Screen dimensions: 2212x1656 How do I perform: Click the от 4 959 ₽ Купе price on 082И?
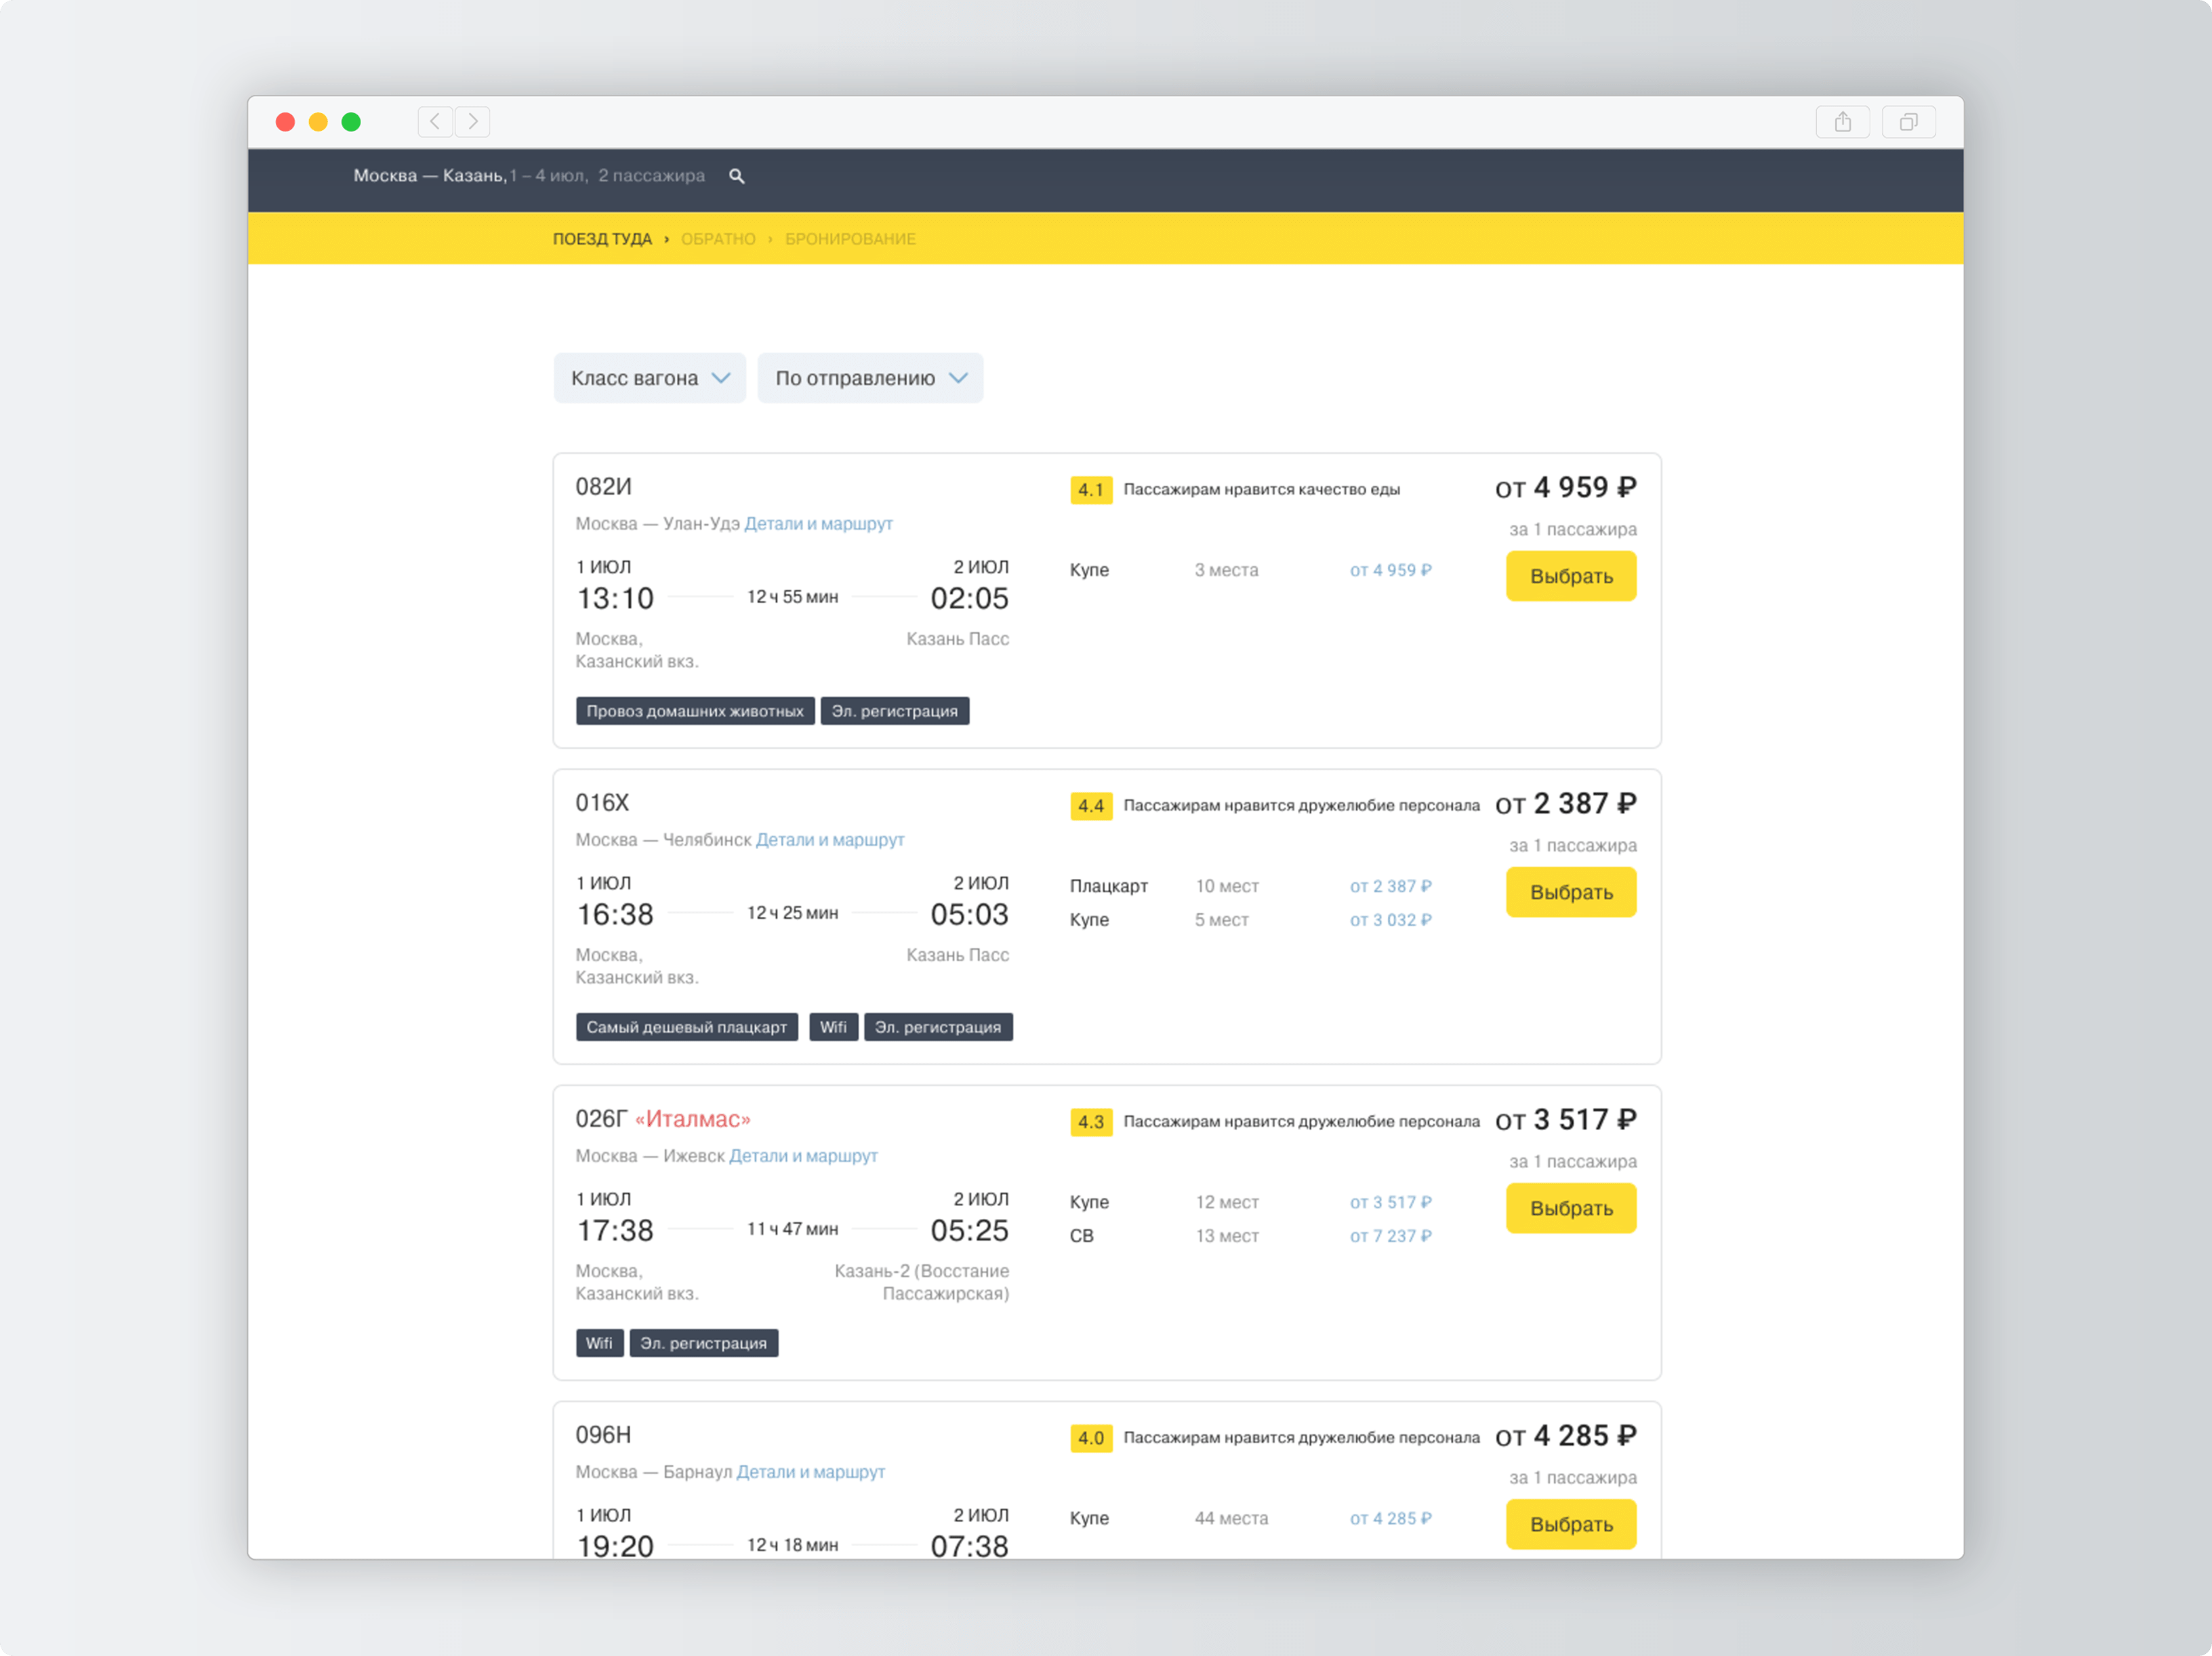pyautogui.click(x=1391, y=570)
